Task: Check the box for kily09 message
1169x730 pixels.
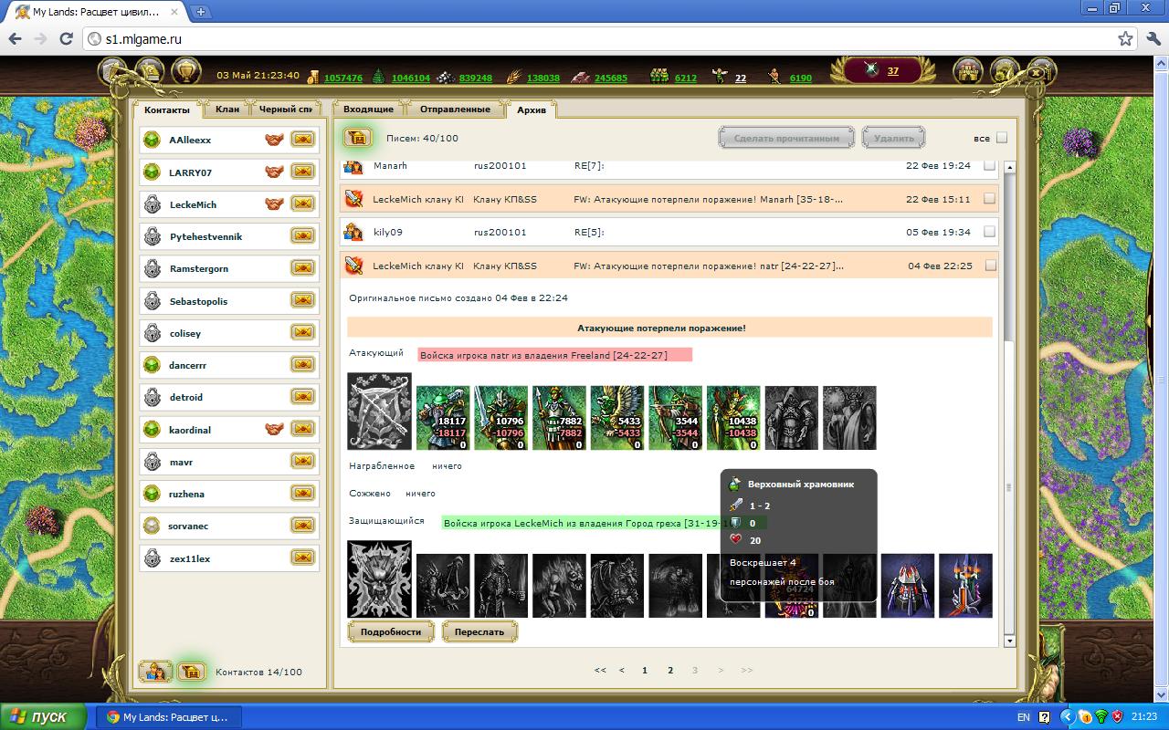Action: pos(989,232)
